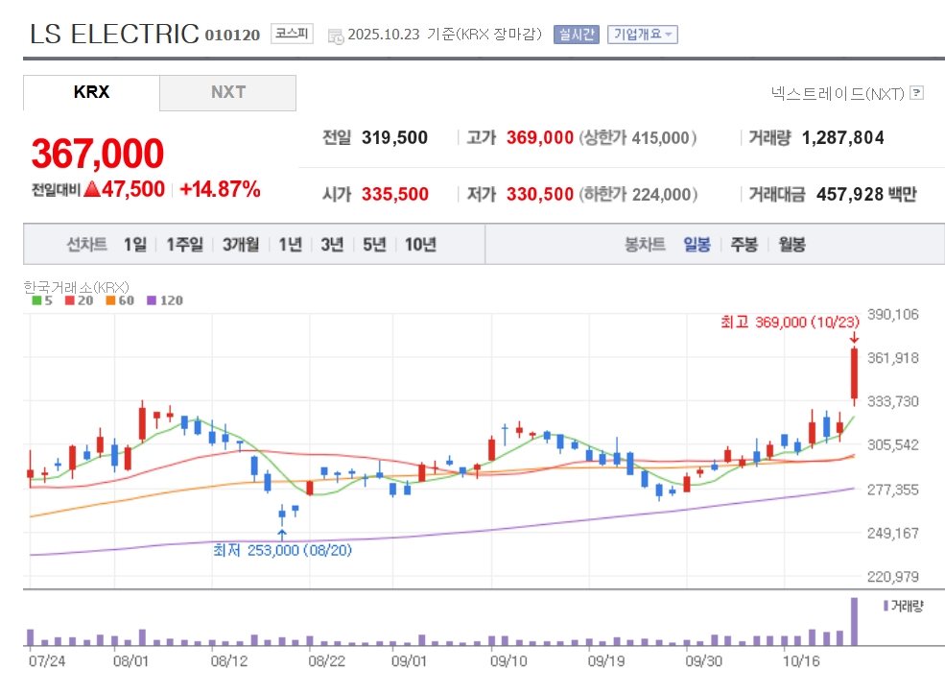This screenshot has height=694, width=945.
Task: Click the 거래량 volume chart legend
Action: coord(904,606)
